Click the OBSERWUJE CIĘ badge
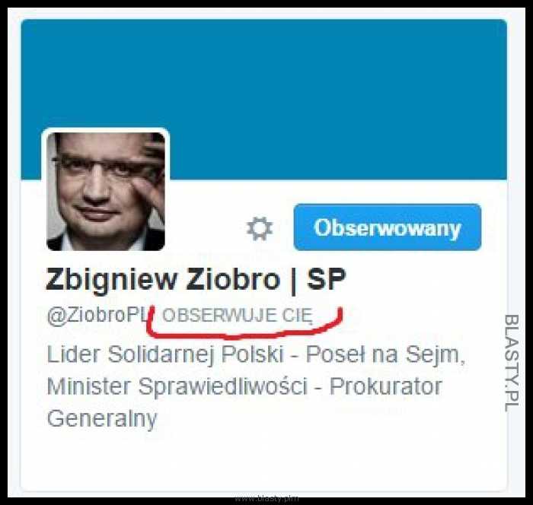The image size is (533, 505). click(238, 316)
